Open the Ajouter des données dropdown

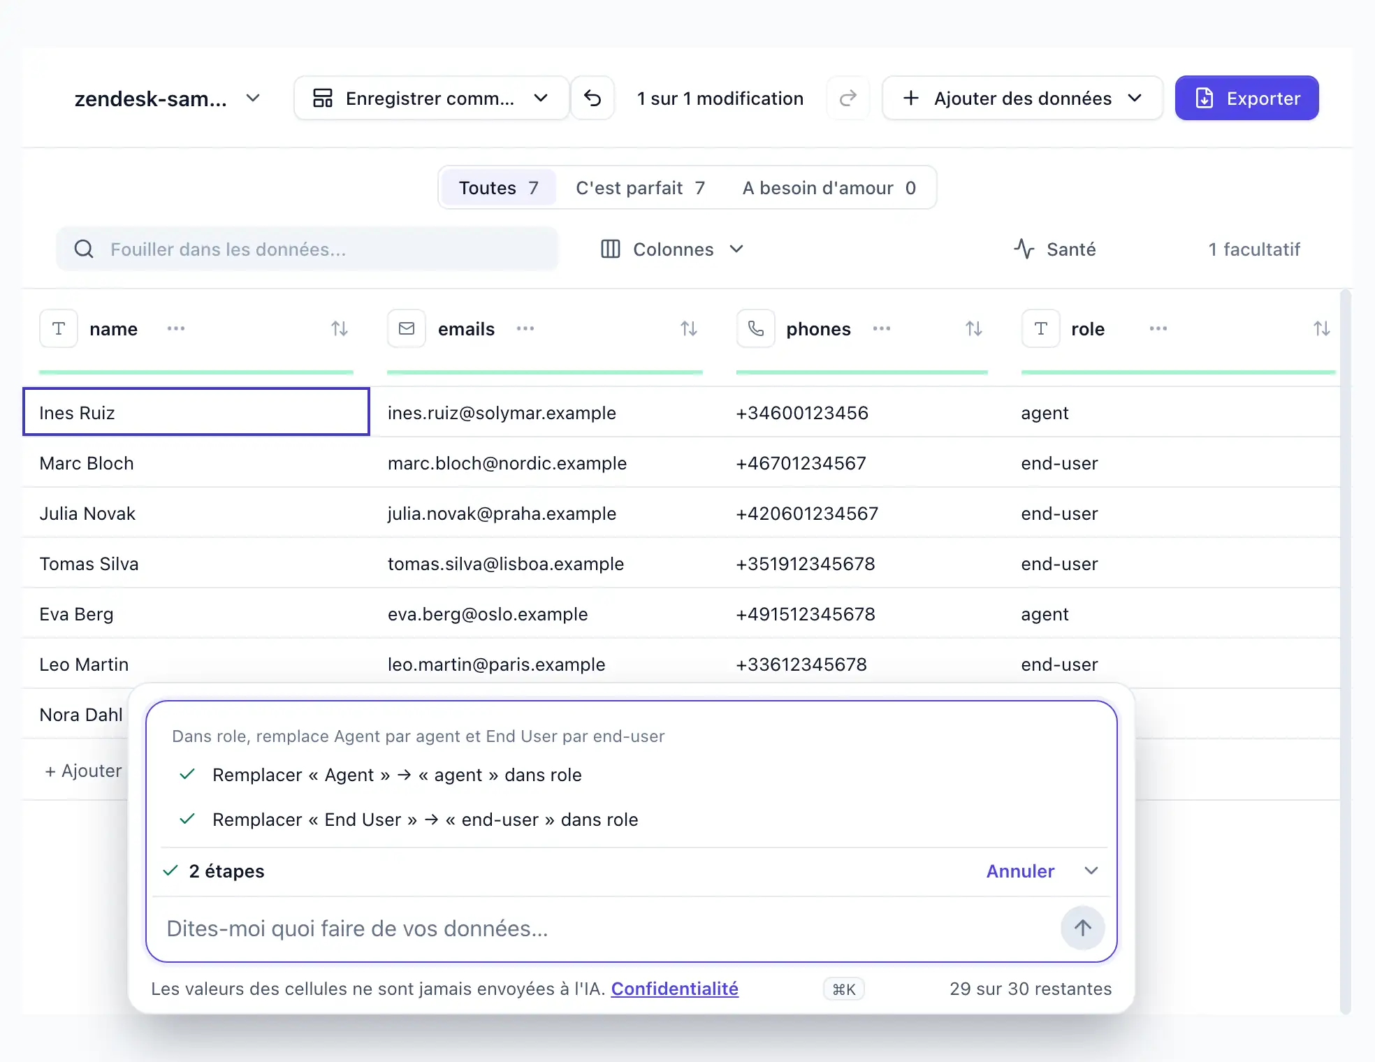point(1022,99)
